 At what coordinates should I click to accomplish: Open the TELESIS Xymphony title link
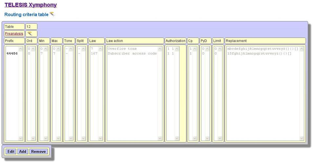tap(31, 5)
